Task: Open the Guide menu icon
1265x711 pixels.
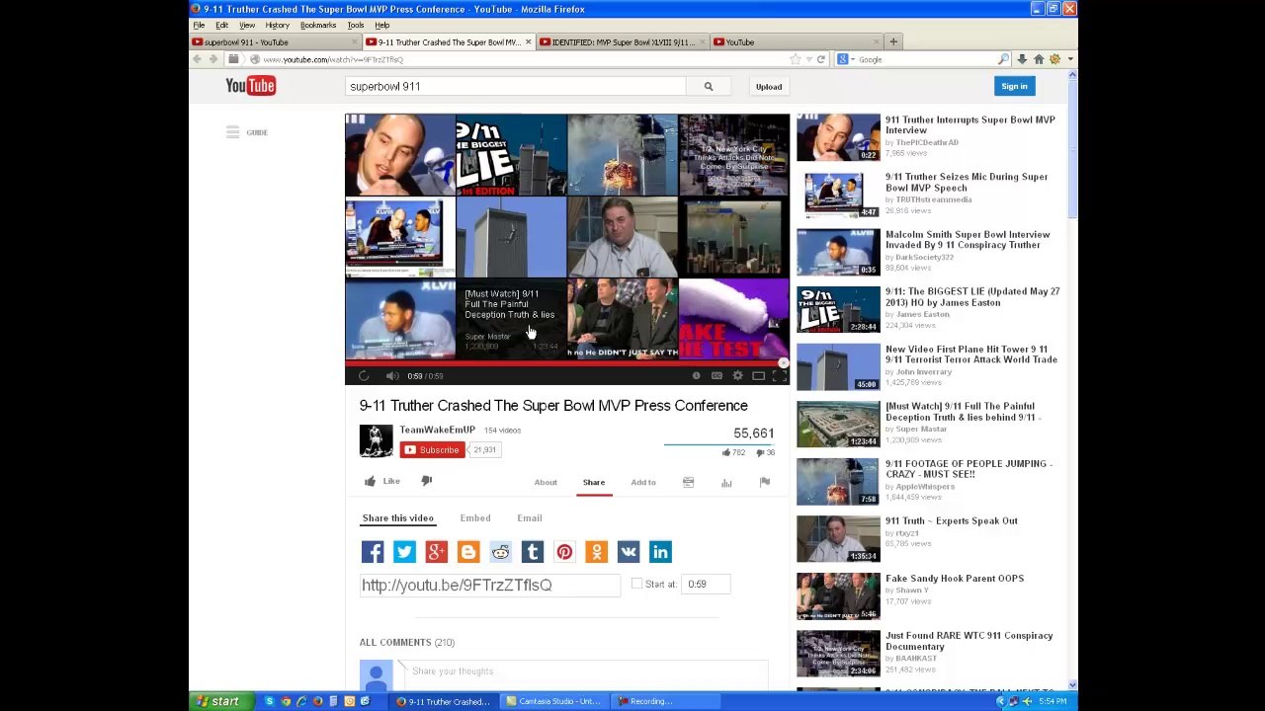Action: tap(232, 132)
